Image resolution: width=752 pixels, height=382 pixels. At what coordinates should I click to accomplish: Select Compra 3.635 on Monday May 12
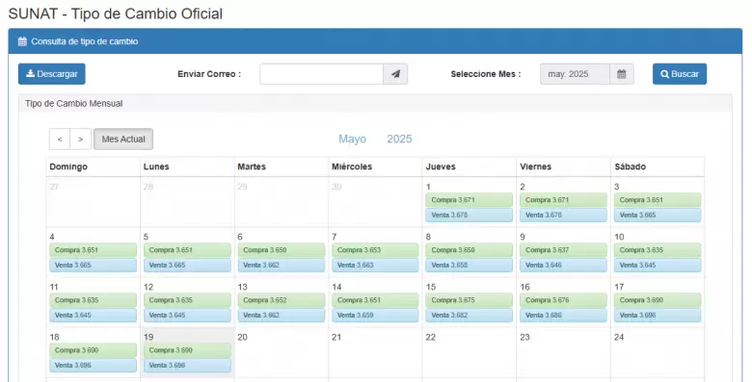coord(187,300)
